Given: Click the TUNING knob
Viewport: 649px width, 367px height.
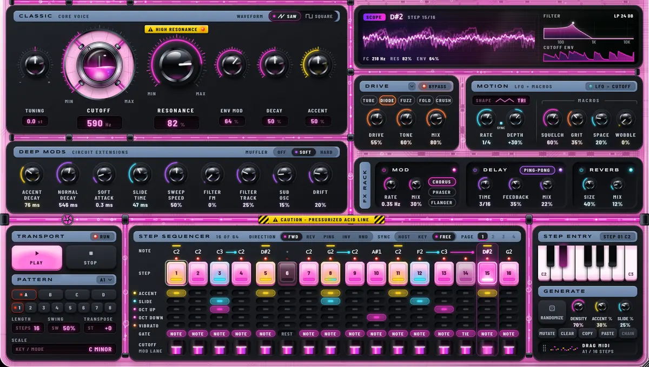Looking at the screenshot, I should pos(35,65).
